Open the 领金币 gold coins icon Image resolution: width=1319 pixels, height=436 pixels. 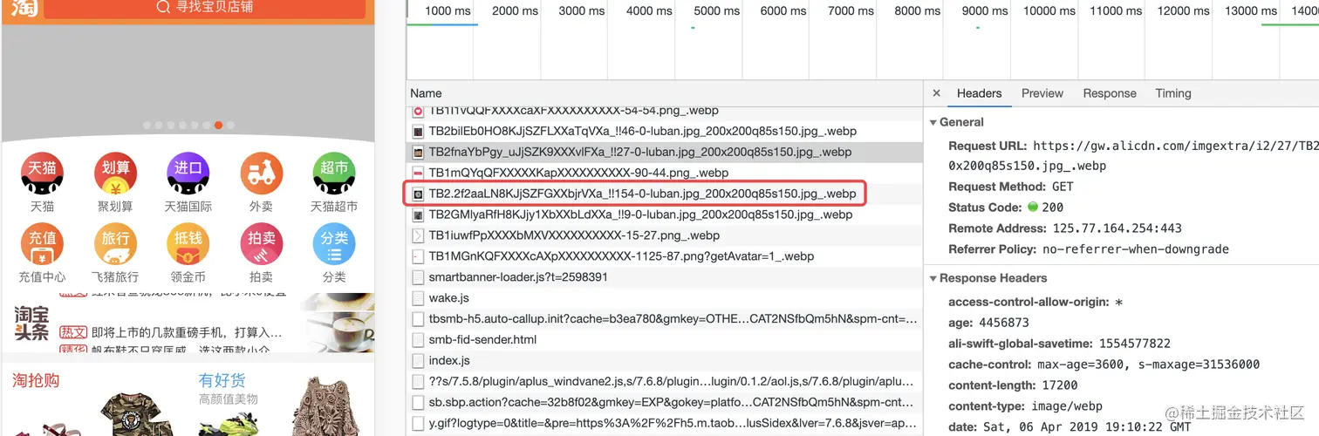click(x=188, y=245)
